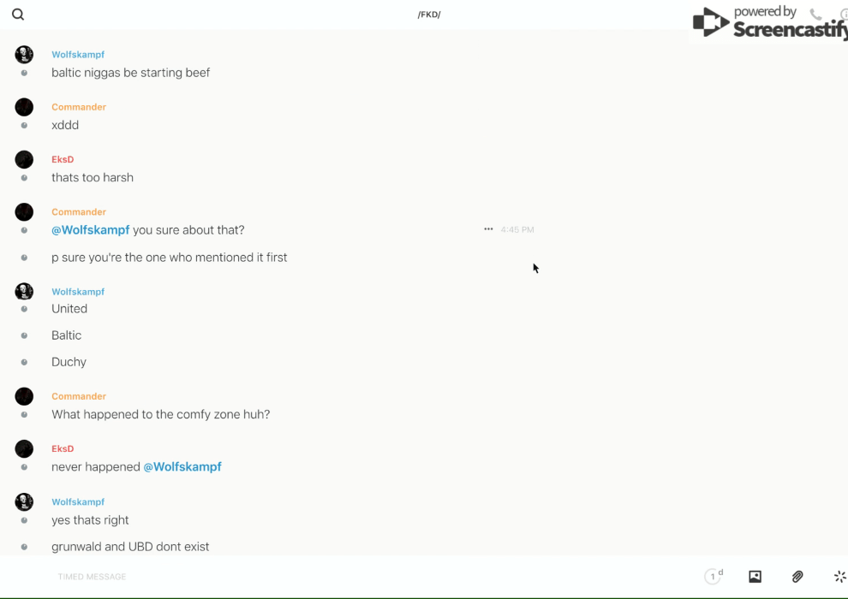Send a ping with the burst icon
848x599 pixels.
pyautogui.click(x=839, y=577)
